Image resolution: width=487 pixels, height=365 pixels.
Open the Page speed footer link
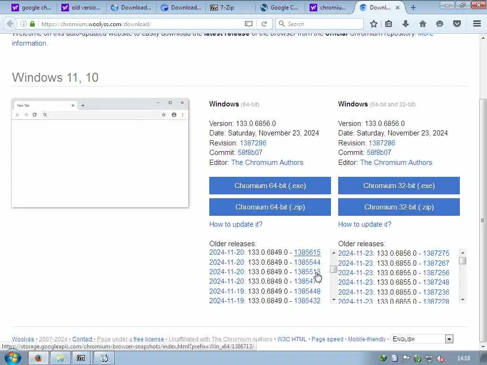pos(327,339)
